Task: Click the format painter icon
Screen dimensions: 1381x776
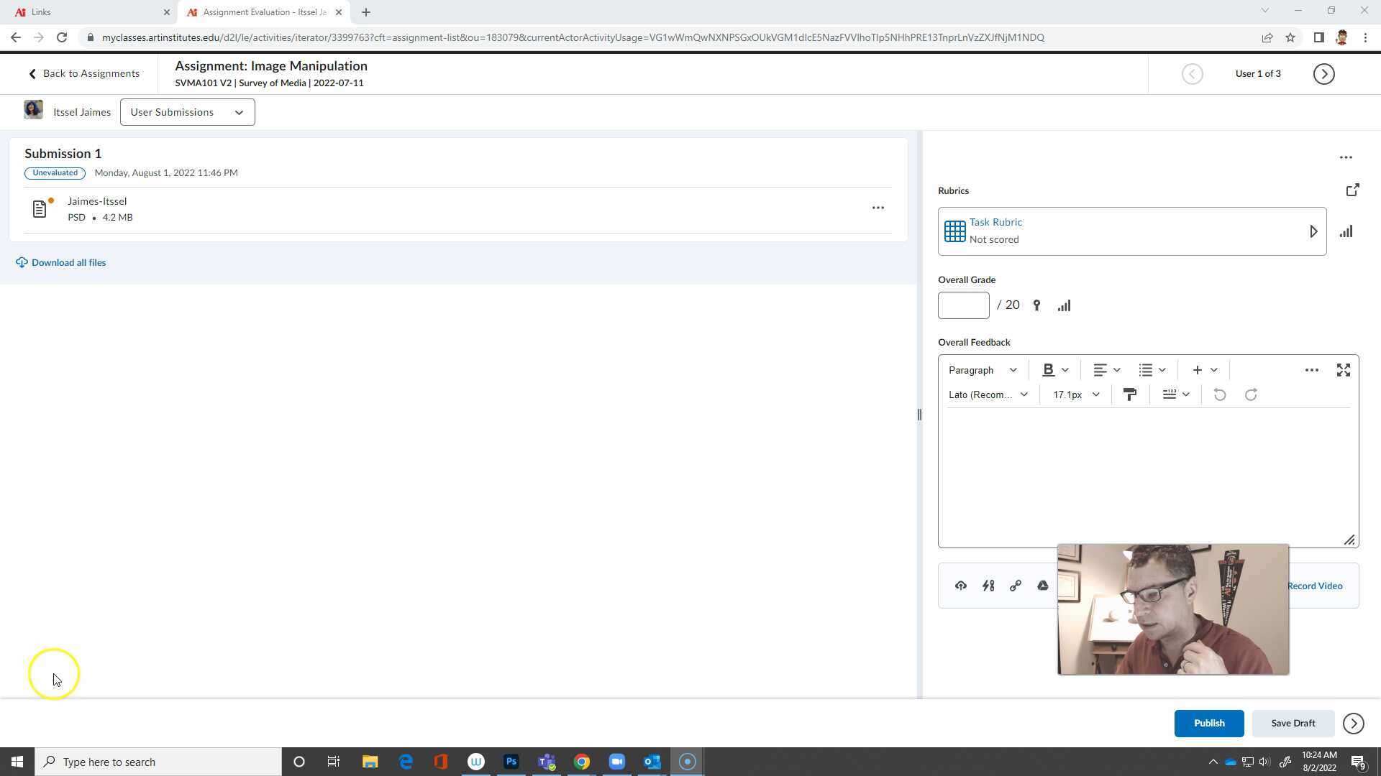Action: point(1129,394)
